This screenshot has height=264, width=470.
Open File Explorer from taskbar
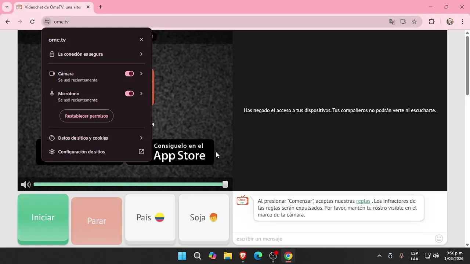coord(228,256)
